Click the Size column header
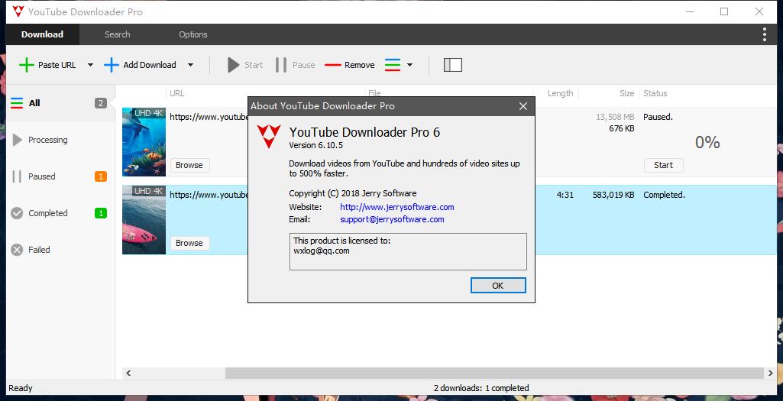Viewport: 783px width, 401px height. (x=626, y=93)
